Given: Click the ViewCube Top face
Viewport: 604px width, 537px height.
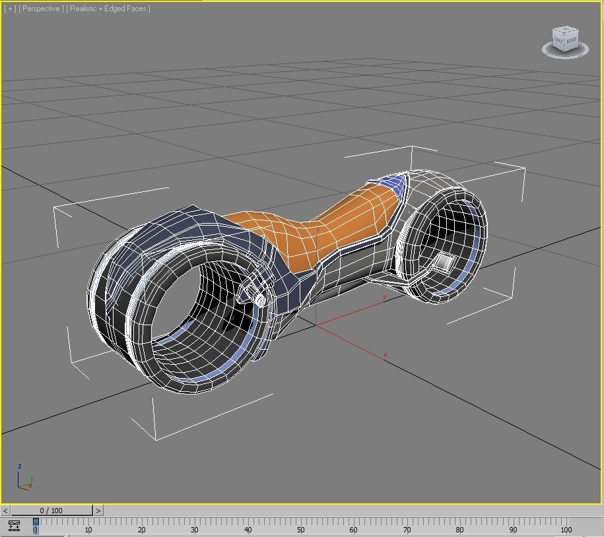Looking at the screenshot, I should click(564, 30).
